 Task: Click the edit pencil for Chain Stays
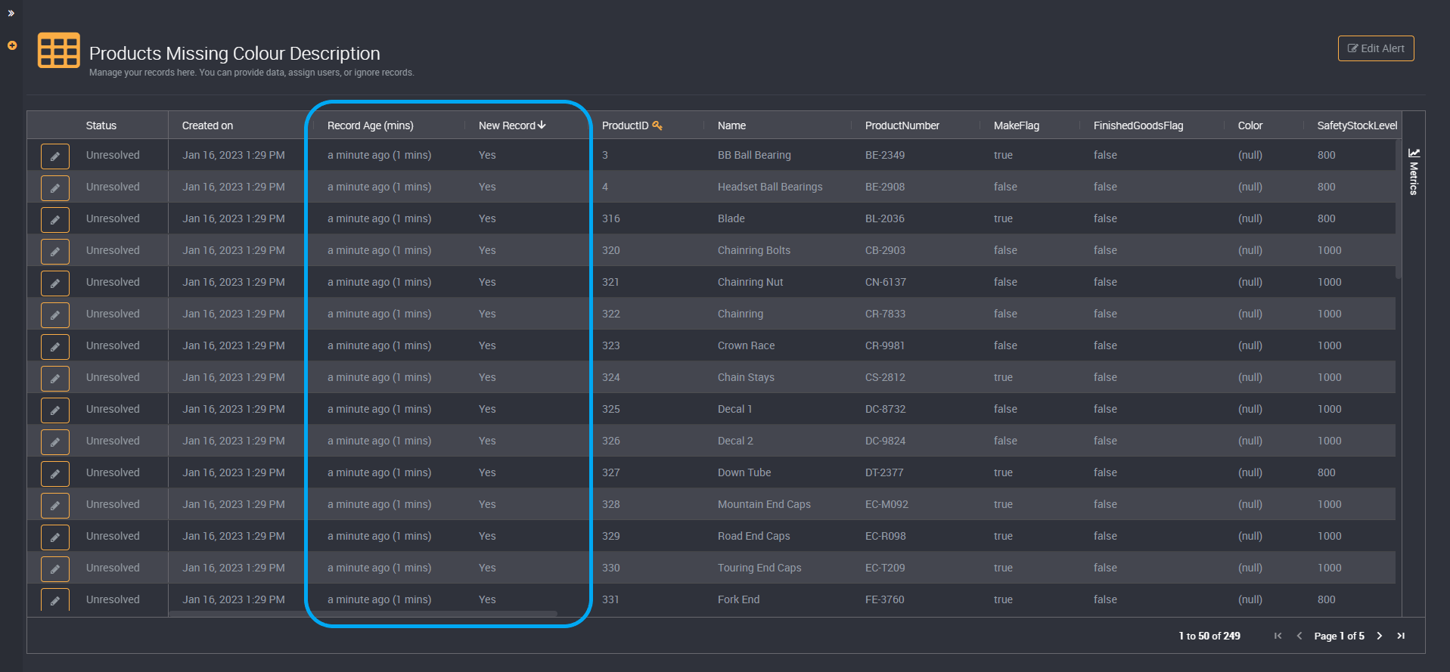55,378
